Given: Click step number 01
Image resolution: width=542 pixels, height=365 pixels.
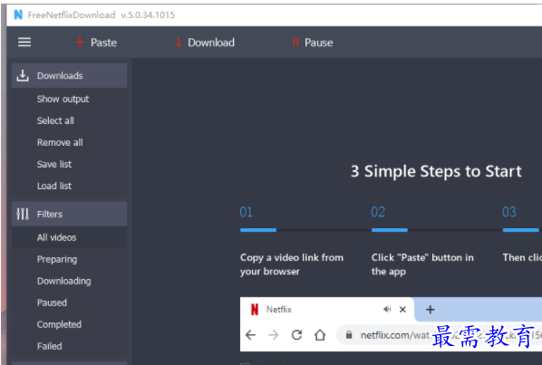Looking at the screenshot, I should point(247,212).
